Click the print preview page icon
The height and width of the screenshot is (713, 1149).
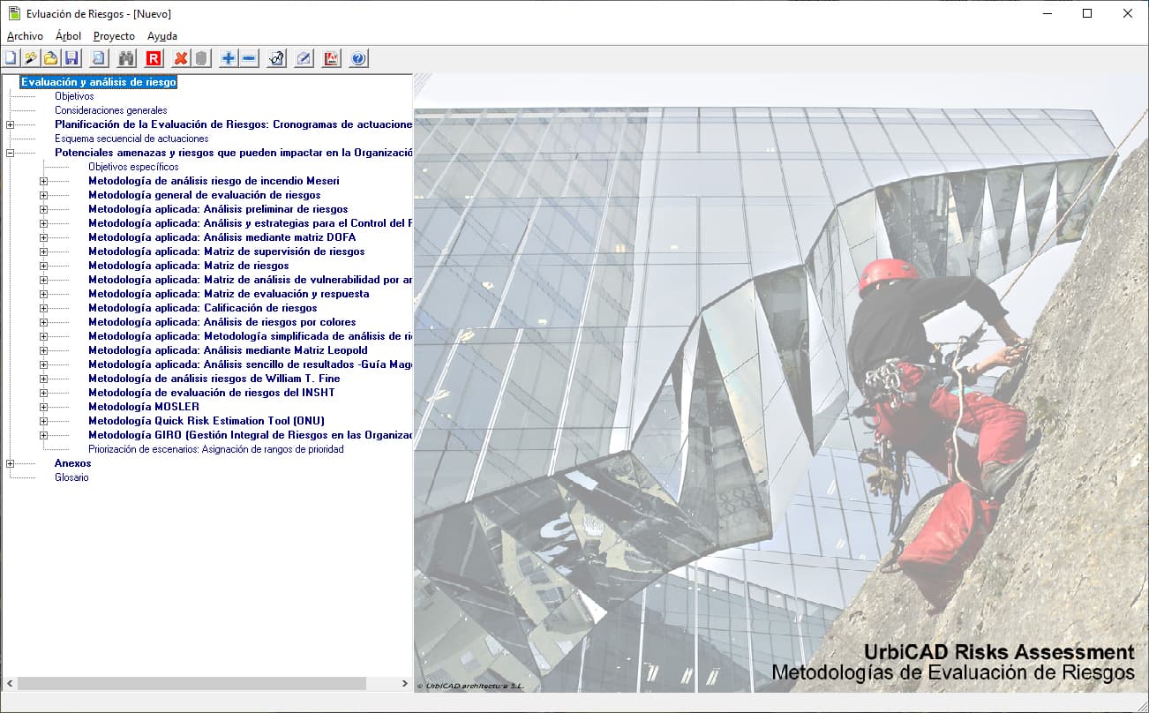point(99,59)
